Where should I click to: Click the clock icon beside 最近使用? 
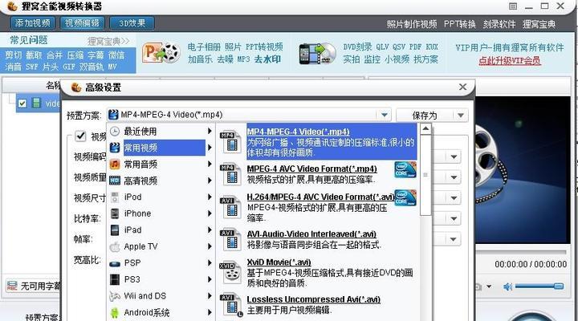click(115, 131)
